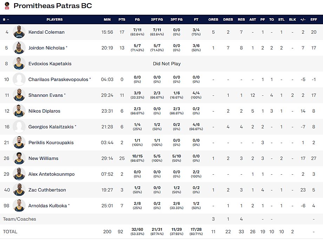The height and width of the screenshot is (242, 323).
Task: Click Shannon Evans's 12 assists value
Action: click(252, 95)
